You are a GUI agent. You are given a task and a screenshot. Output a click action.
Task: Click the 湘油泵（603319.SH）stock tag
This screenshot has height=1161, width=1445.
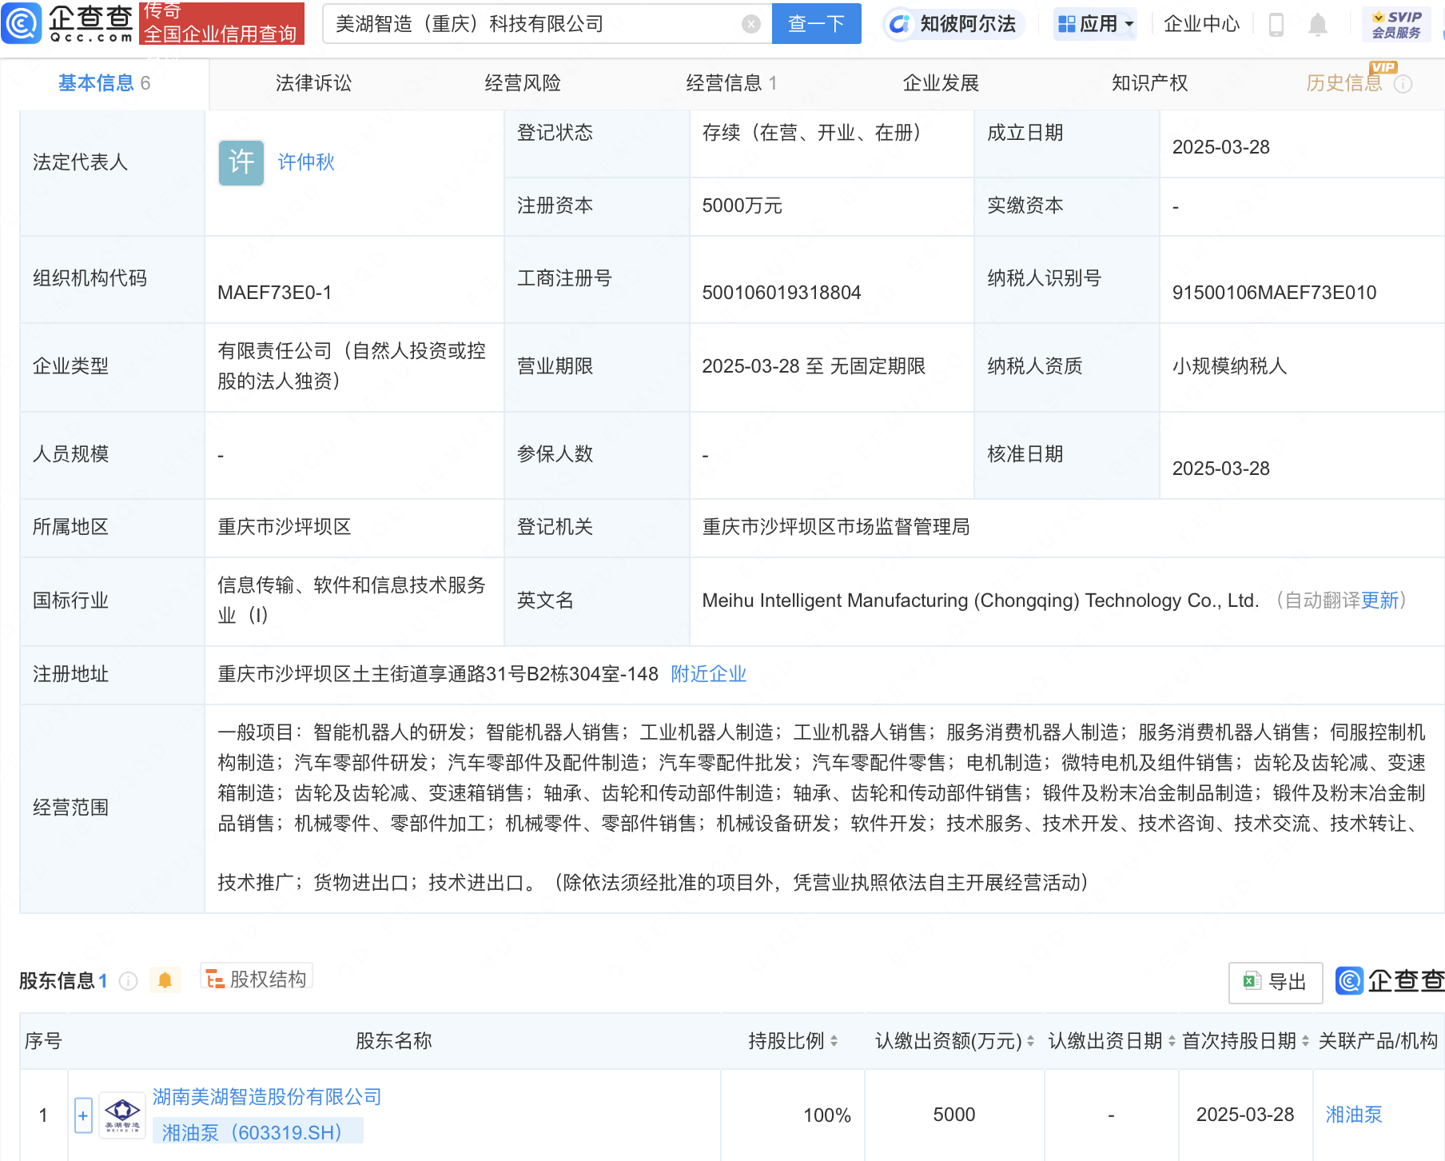tap(257, 1132)
